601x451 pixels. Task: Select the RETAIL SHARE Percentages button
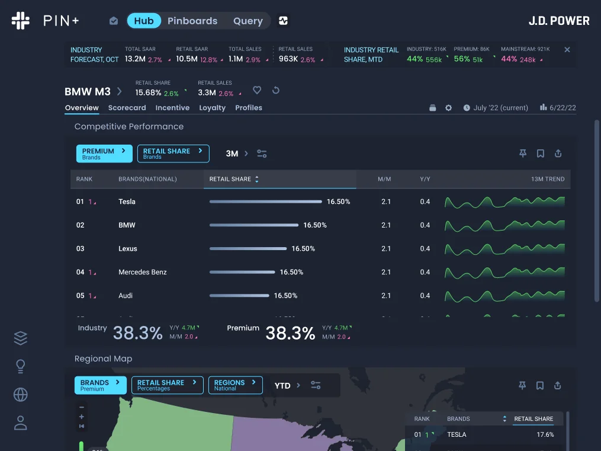[167, 385]
